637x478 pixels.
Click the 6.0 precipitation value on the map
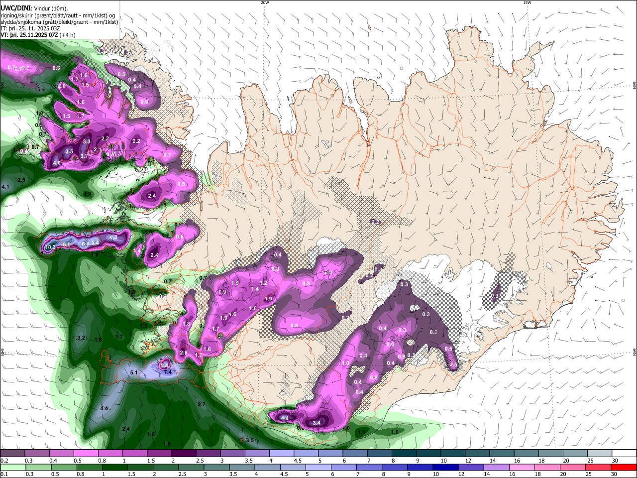click(x=85, y=243)
